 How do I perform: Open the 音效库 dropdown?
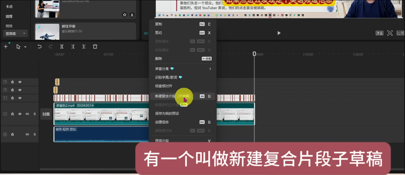click(15, 33)
